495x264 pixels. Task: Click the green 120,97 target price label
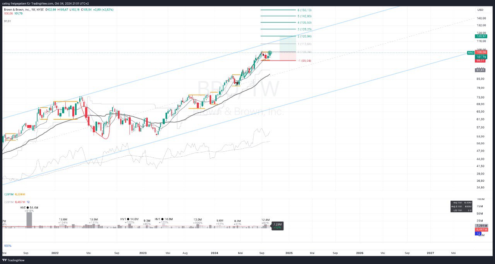click(x=480, y=36)
